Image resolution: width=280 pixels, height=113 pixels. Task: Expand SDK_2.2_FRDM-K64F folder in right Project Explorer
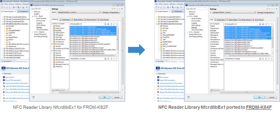[x=159, y=46]
